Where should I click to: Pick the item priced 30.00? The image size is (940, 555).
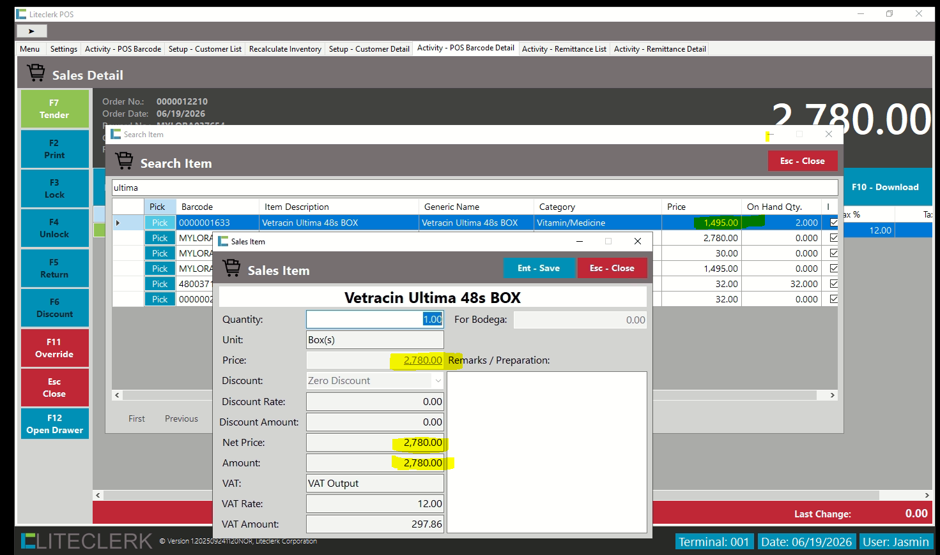tap(160, 253)
